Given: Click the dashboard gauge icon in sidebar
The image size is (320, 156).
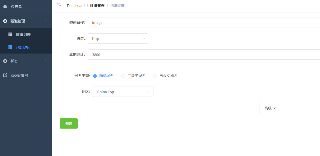Looking at the screenshot, I should point(5,7).
